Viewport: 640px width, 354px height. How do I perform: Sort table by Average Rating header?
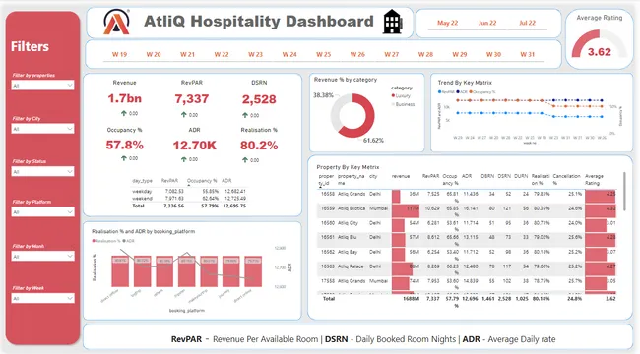coord(594,179)
